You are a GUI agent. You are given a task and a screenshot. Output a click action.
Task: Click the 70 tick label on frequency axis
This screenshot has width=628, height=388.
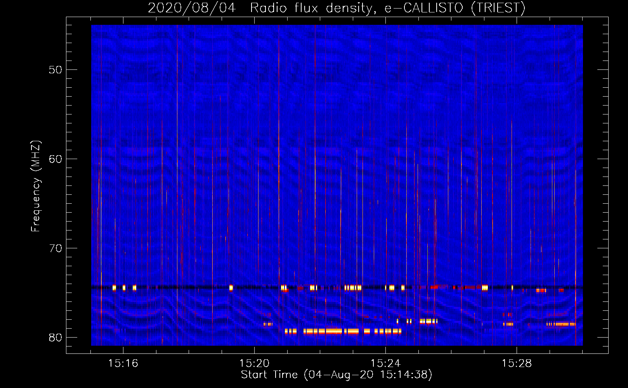pos(56,248)
